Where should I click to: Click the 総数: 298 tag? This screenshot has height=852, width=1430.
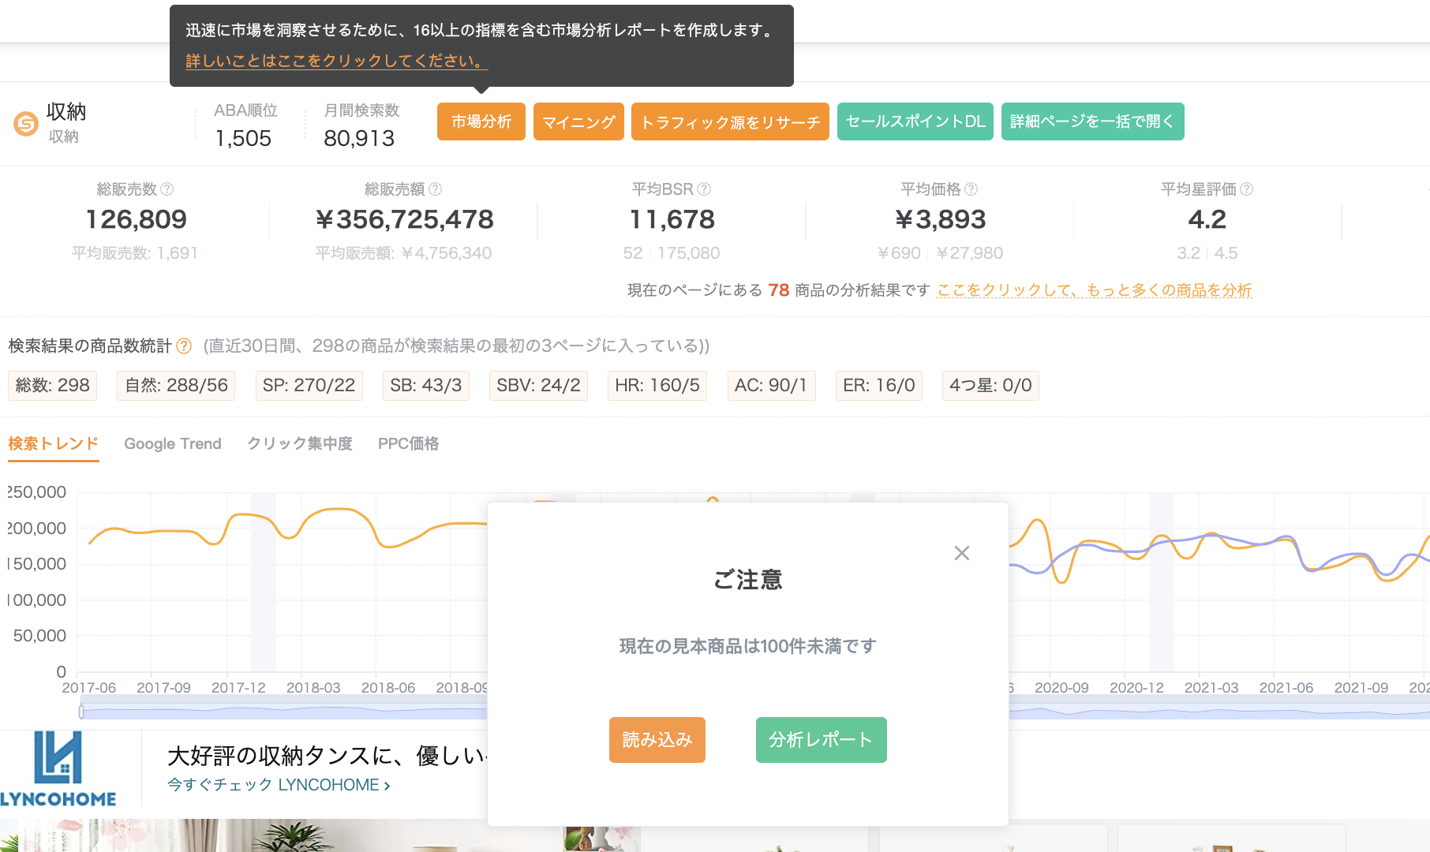pyautogui.click(x=52, y=385)
